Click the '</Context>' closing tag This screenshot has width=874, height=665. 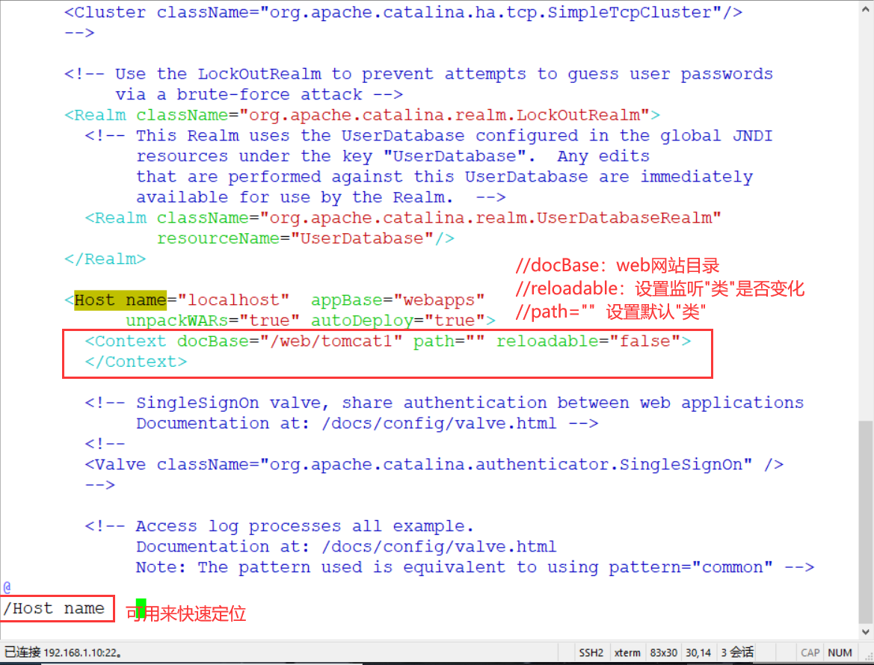point(136,362)
